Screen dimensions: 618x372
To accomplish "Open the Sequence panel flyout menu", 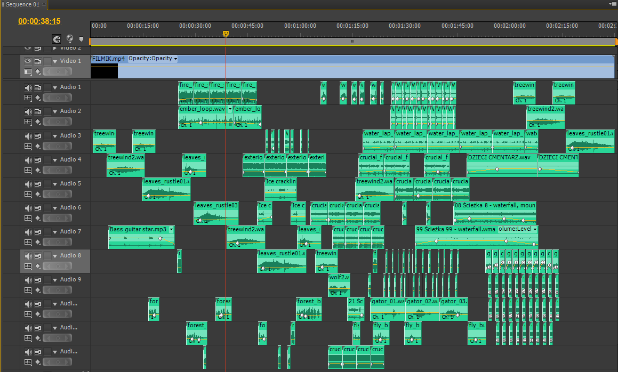I will 613,4.
